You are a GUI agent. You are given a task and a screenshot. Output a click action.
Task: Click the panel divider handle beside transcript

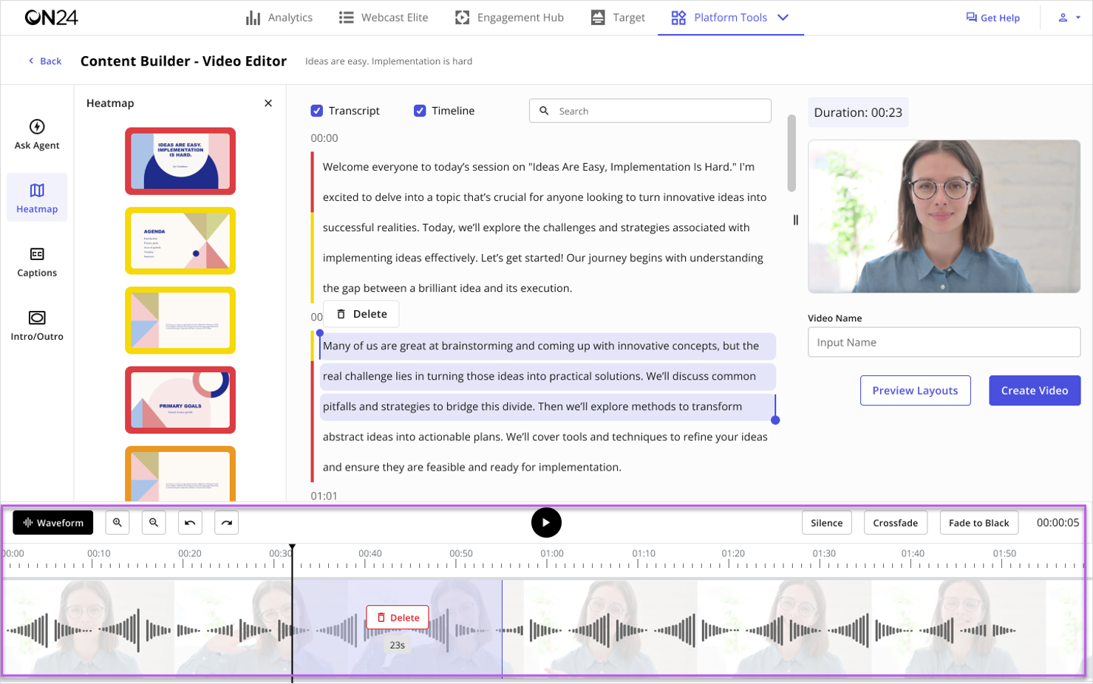796,220
